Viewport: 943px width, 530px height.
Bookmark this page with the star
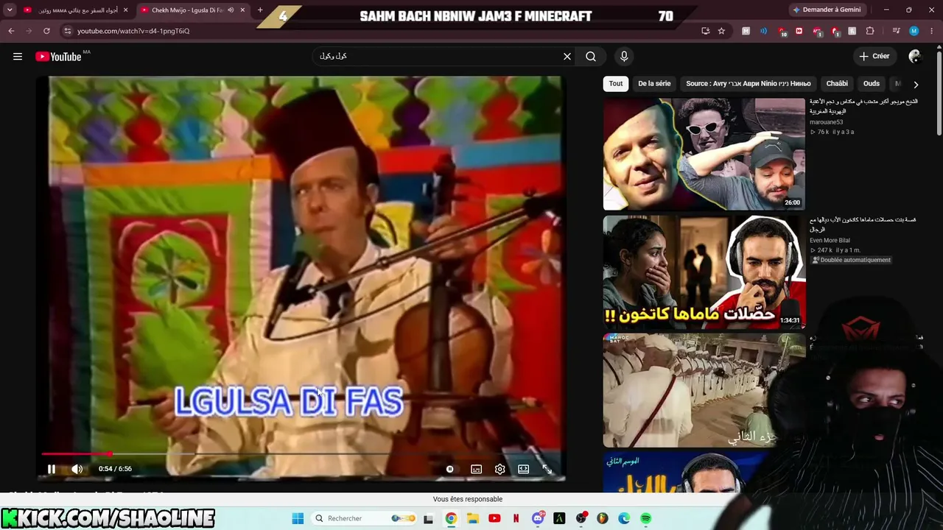[721, 31]
